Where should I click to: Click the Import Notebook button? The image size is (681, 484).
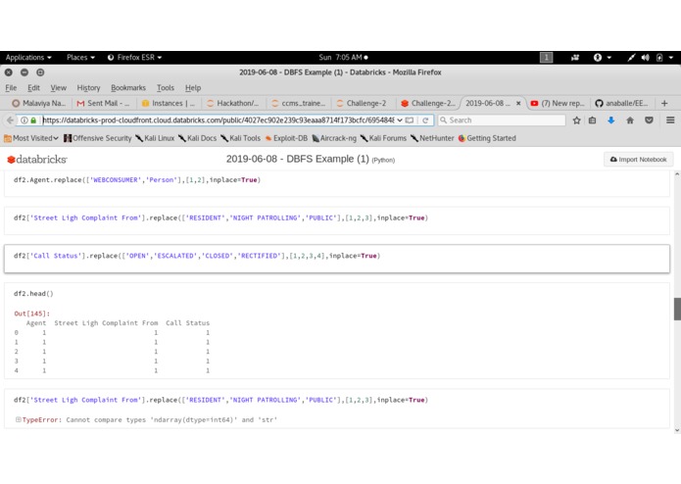(x=639, y=160)
